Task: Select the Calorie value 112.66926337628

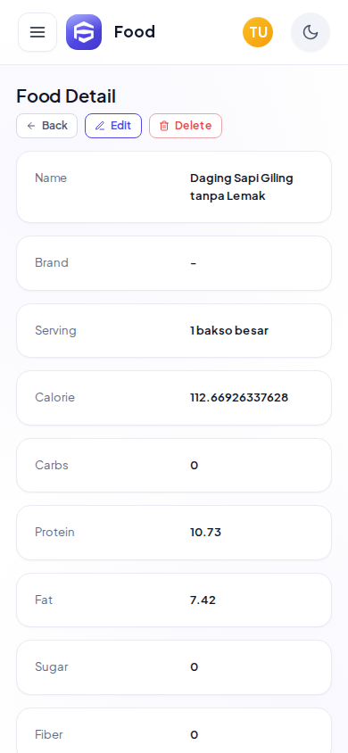Action: tap(239, 398)
